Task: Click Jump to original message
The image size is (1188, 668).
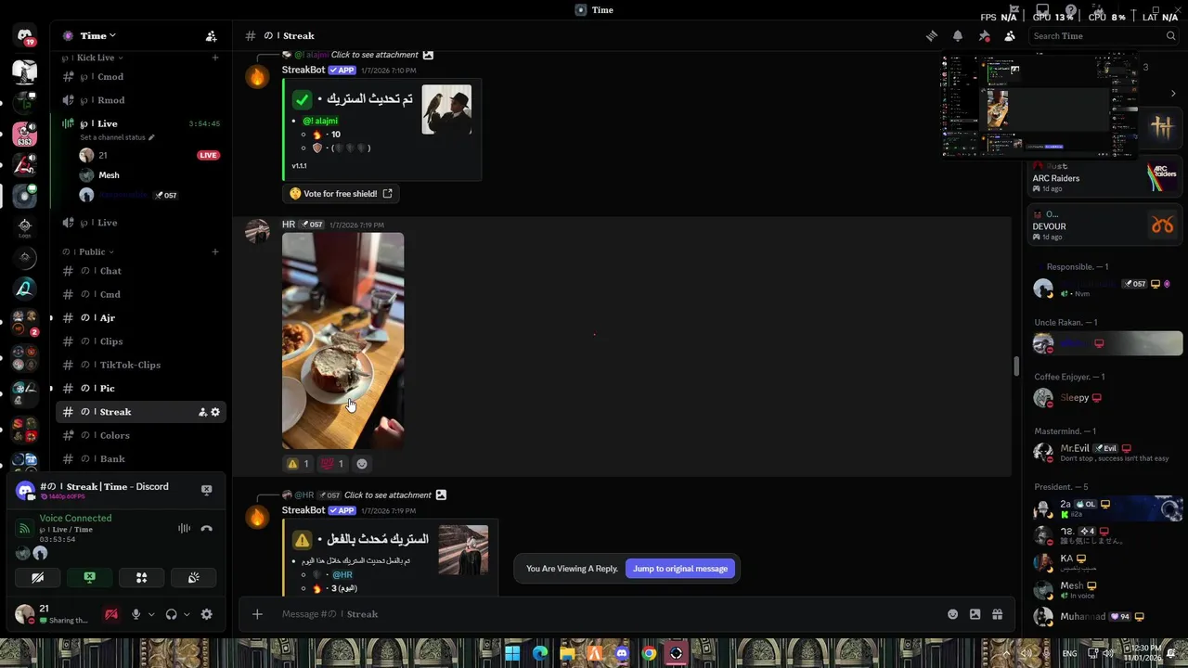Action: (x=680, y=569)
